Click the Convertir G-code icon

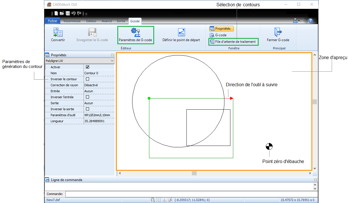click(x=58, y=32)
